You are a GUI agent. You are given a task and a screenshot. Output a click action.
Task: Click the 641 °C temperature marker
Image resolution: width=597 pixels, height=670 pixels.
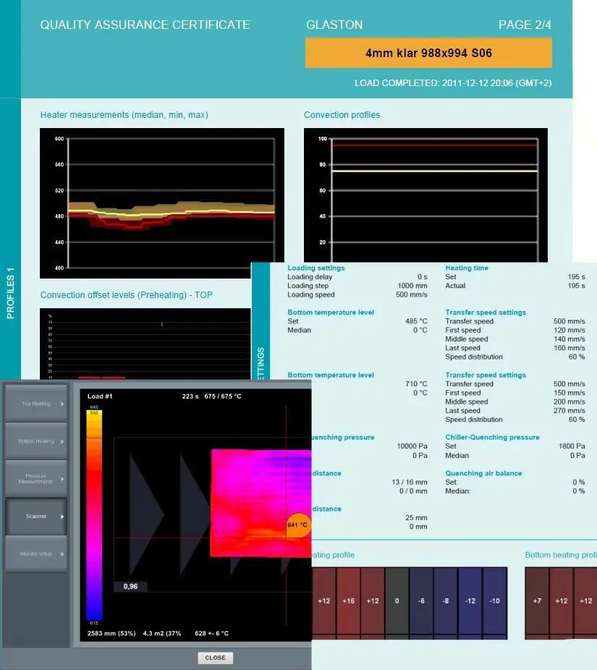298,525
